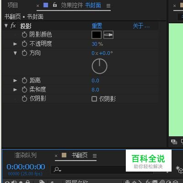This screenshot has width=183, height=183.
Task: Open the 书翻页 timeline panel menu
Action: tap(95, 156)
